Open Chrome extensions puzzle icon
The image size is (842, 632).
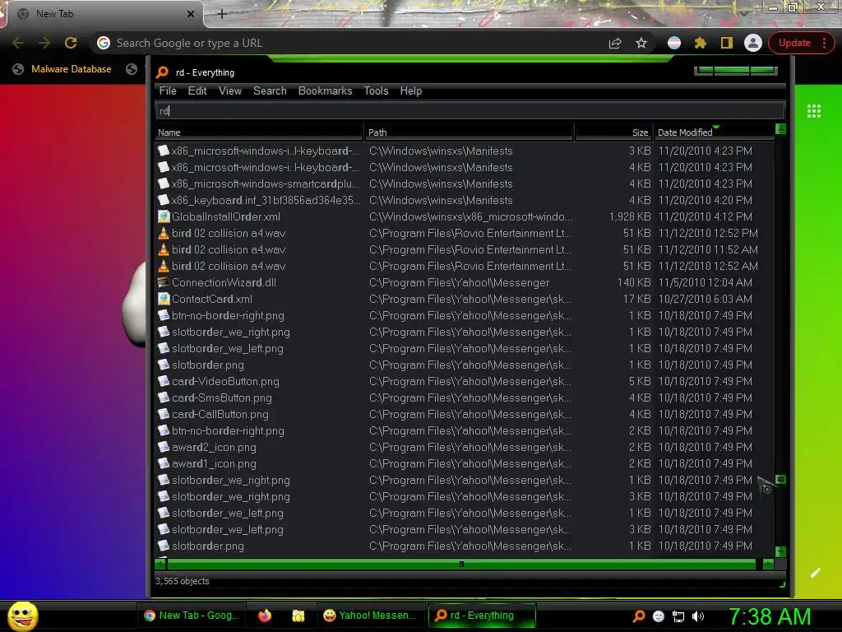click(701, 43)
